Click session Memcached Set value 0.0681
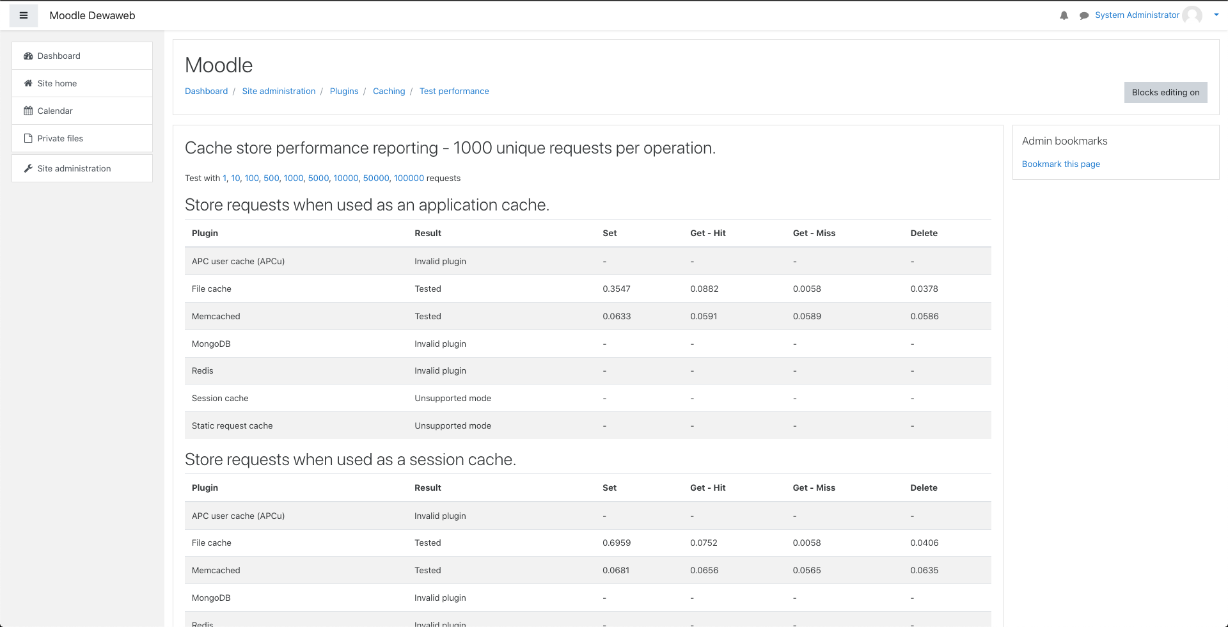The width and height of the screenshot is (1228, 627). click(616, 570)
